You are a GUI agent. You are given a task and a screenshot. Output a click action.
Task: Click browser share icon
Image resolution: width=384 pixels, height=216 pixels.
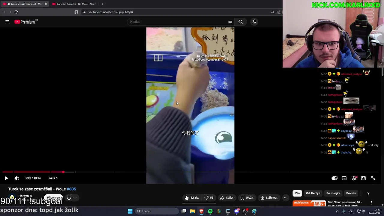(x=279, y=12)
